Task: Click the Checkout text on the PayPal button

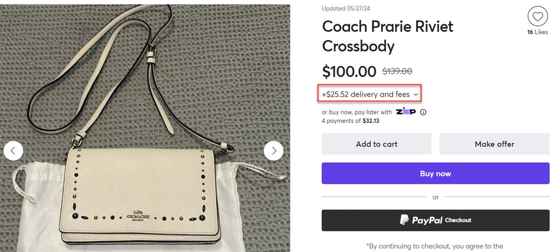Action: pyautogui.click(x=458, y=220)
